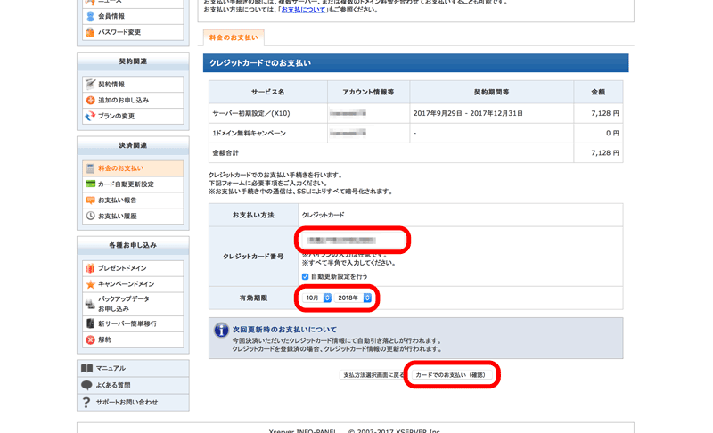
Task: Open 解約 in the sidebar
Action: 133,339
